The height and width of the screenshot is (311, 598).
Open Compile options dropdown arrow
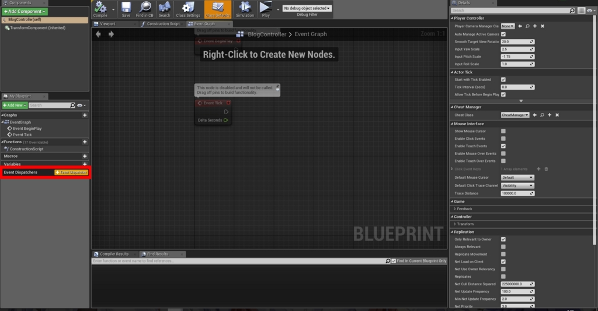(113, 9)
